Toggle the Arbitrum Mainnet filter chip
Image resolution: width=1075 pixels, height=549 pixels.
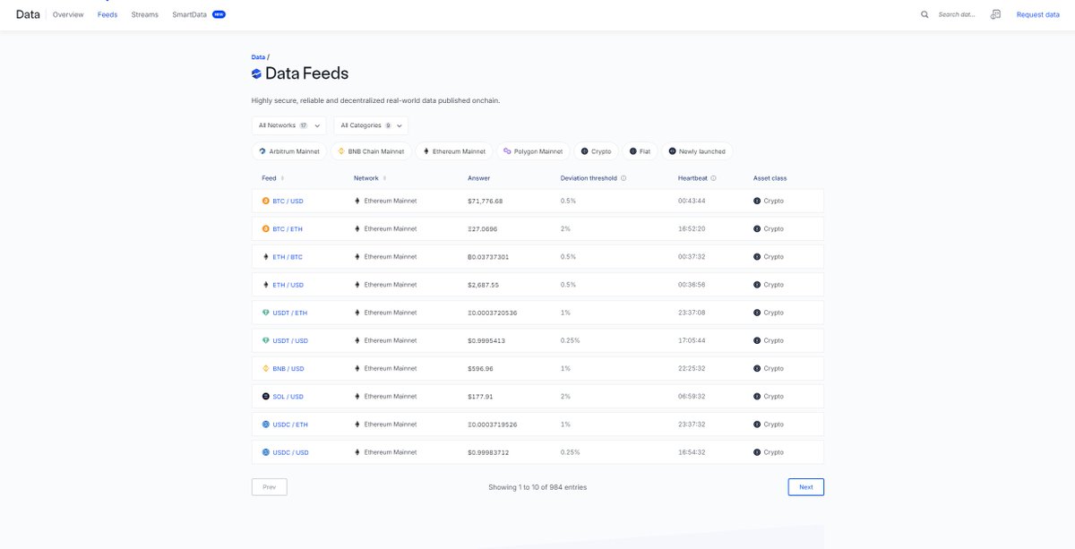coord(291,151)
